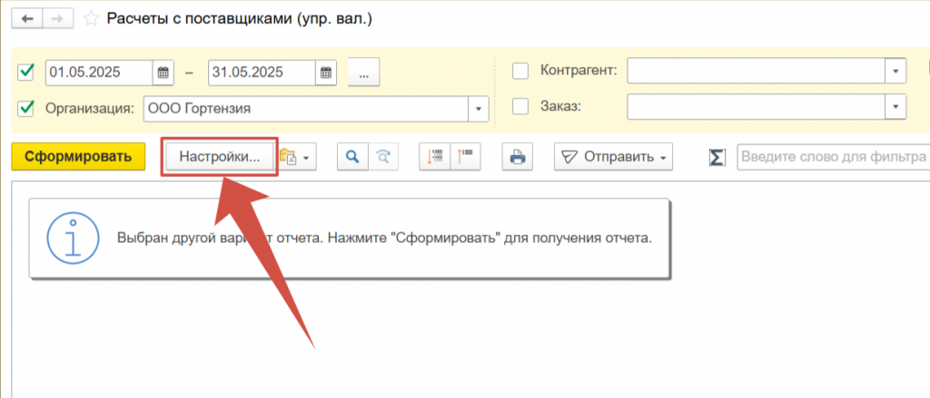Click the back navigation arrow

click(25, 18)
